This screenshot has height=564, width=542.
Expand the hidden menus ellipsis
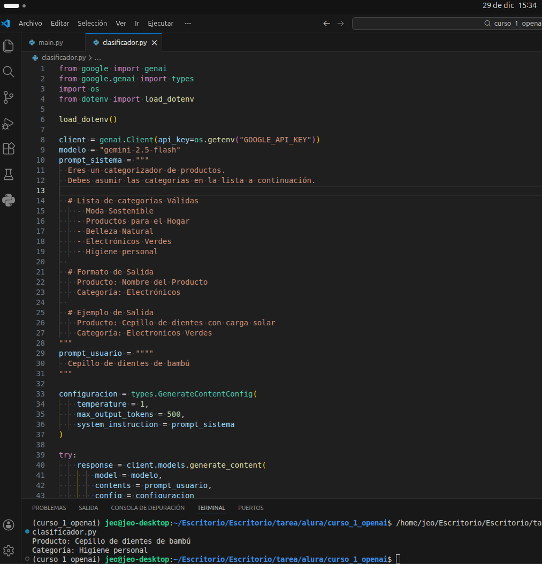(x=187, y=24)
